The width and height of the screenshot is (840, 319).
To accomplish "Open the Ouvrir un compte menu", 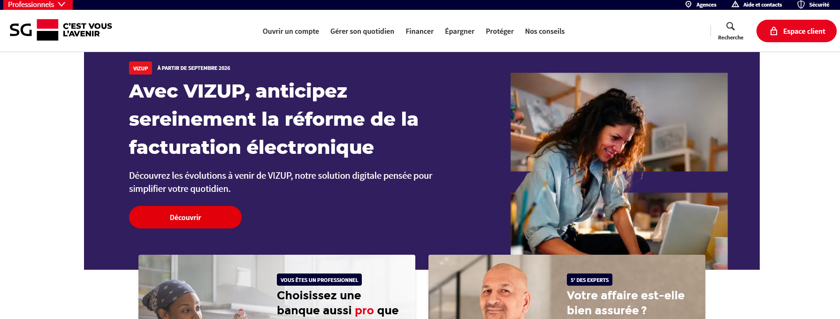I will [291, 31].
